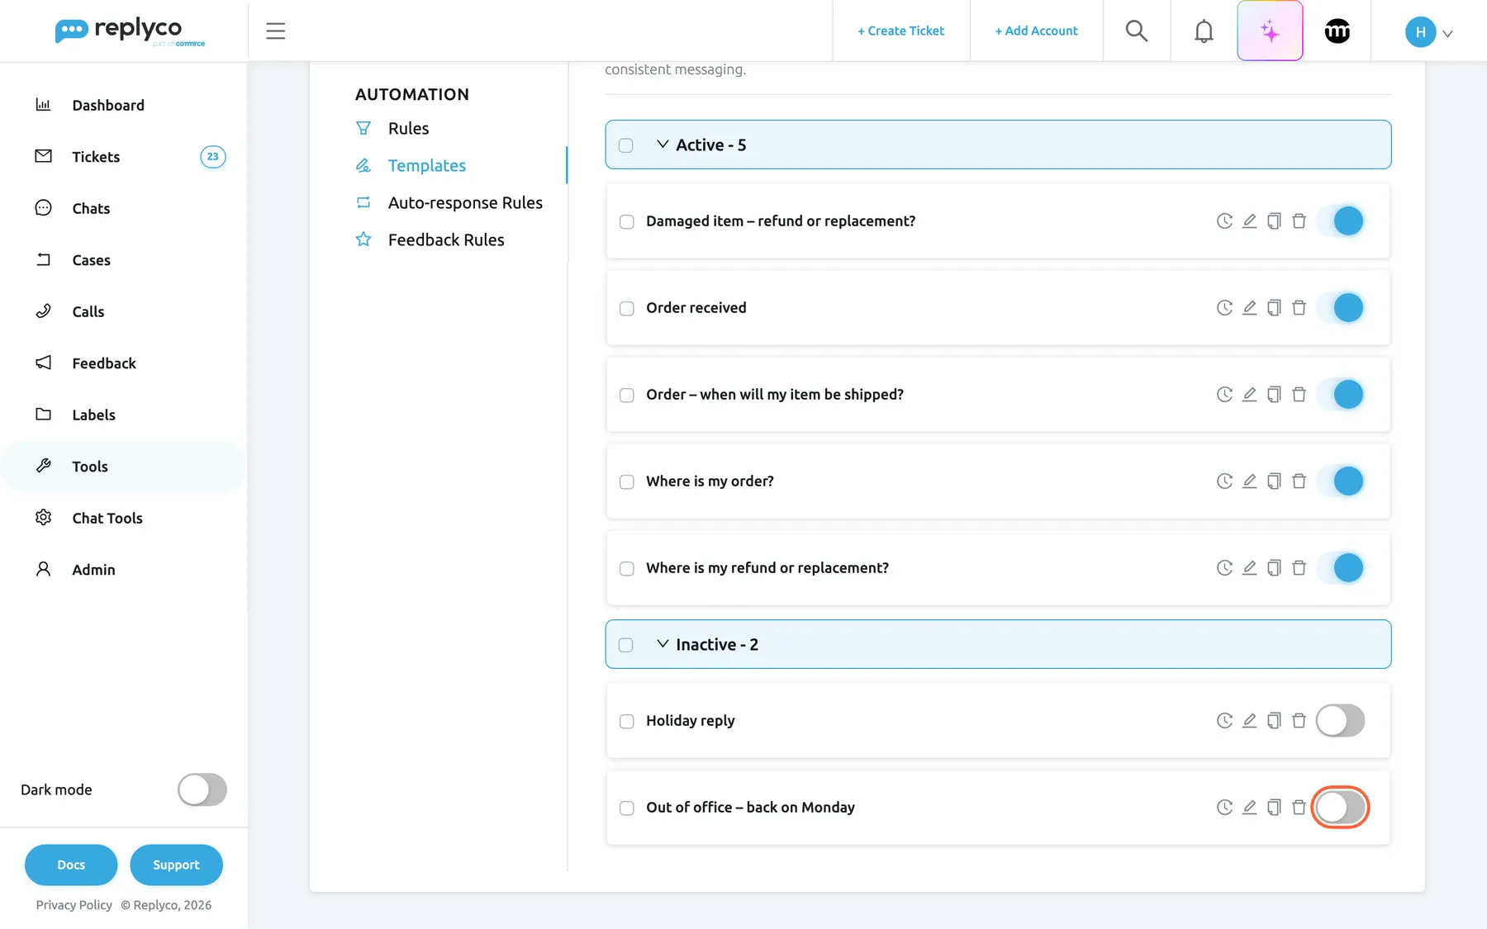The width and height of the screenshot is (1487, 929).
Task: Open the Privacy Policy link
Action: [74, 905]
